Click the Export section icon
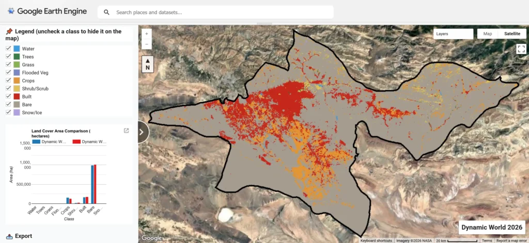 point(9,236)
